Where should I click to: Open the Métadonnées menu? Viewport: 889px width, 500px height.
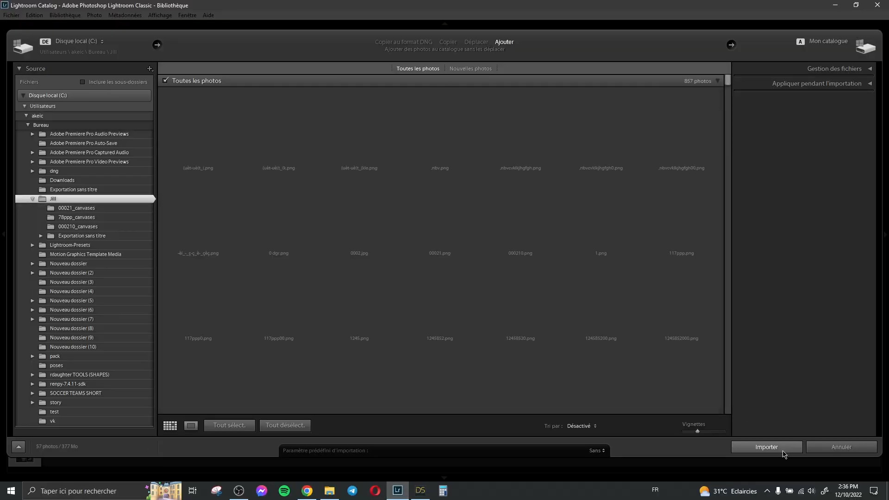coord(125,15)
